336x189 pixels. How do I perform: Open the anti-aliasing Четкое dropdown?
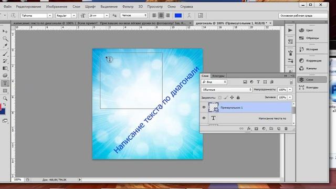[134, 15]
